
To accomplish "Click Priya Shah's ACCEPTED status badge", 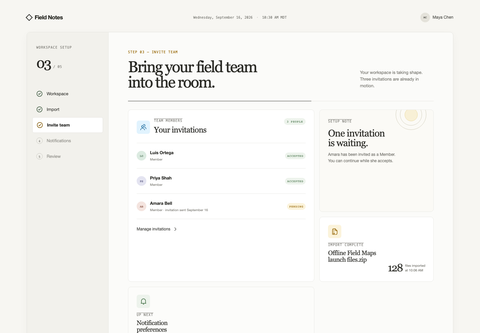I will point(295,181).
